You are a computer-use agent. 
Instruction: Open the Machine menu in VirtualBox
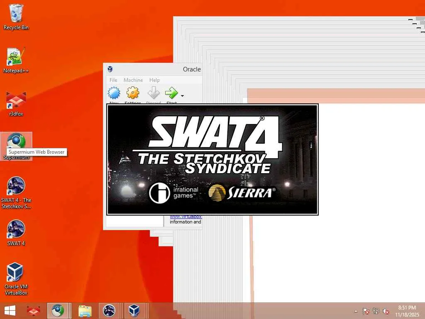133,80
